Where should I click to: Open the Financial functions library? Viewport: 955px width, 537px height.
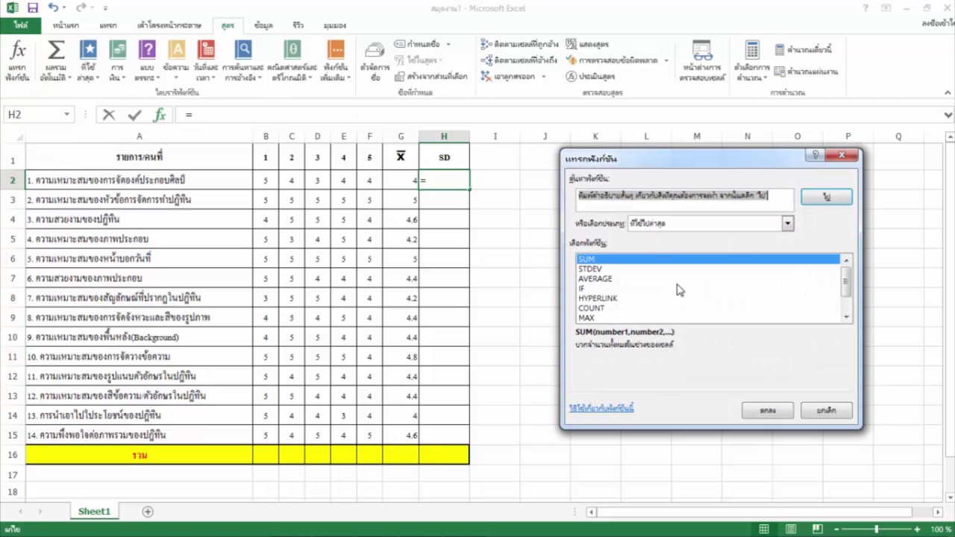(x=117, y=61)
